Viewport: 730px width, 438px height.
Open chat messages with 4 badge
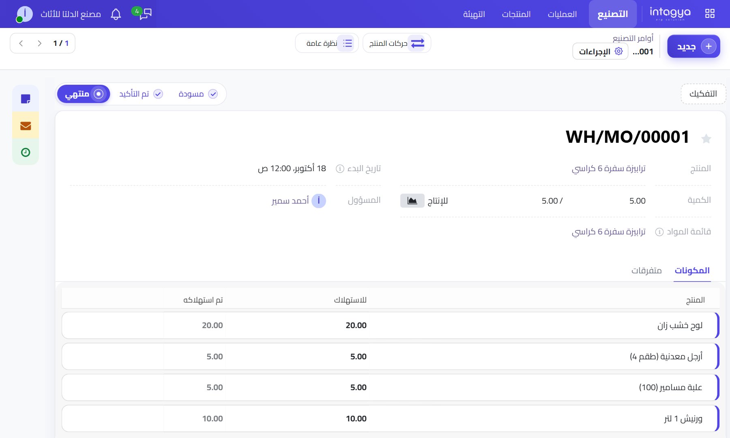pos(142,13)
